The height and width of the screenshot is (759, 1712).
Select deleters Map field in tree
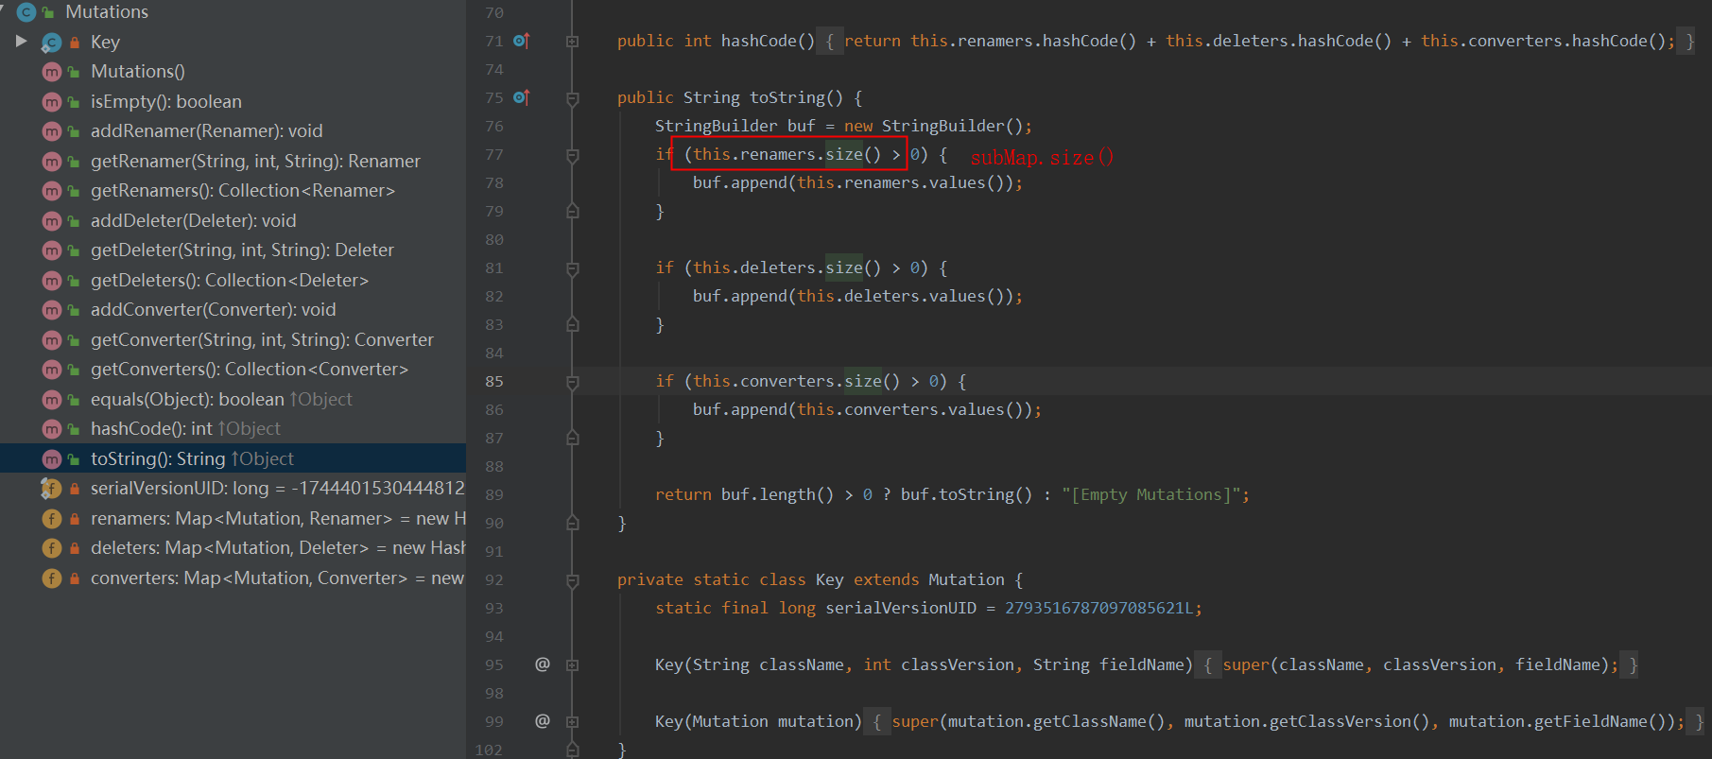click(x=278, y=548)
